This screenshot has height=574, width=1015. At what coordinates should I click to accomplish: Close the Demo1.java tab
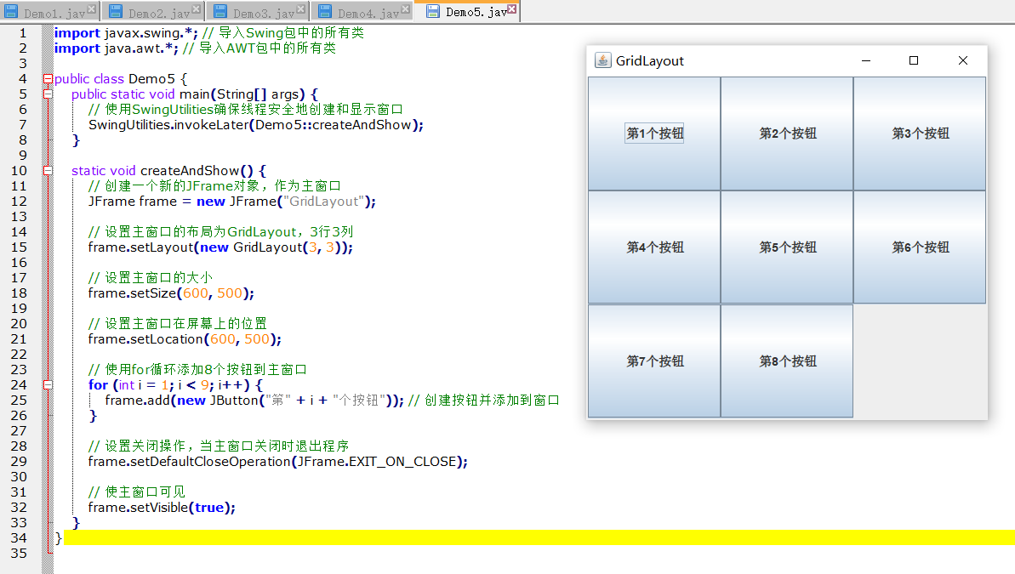[93, 9]
